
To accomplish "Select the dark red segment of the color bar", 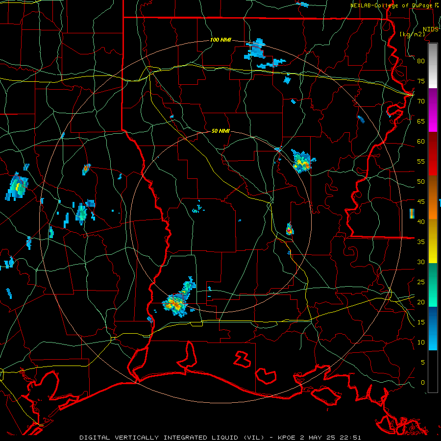I will point(433,154).
